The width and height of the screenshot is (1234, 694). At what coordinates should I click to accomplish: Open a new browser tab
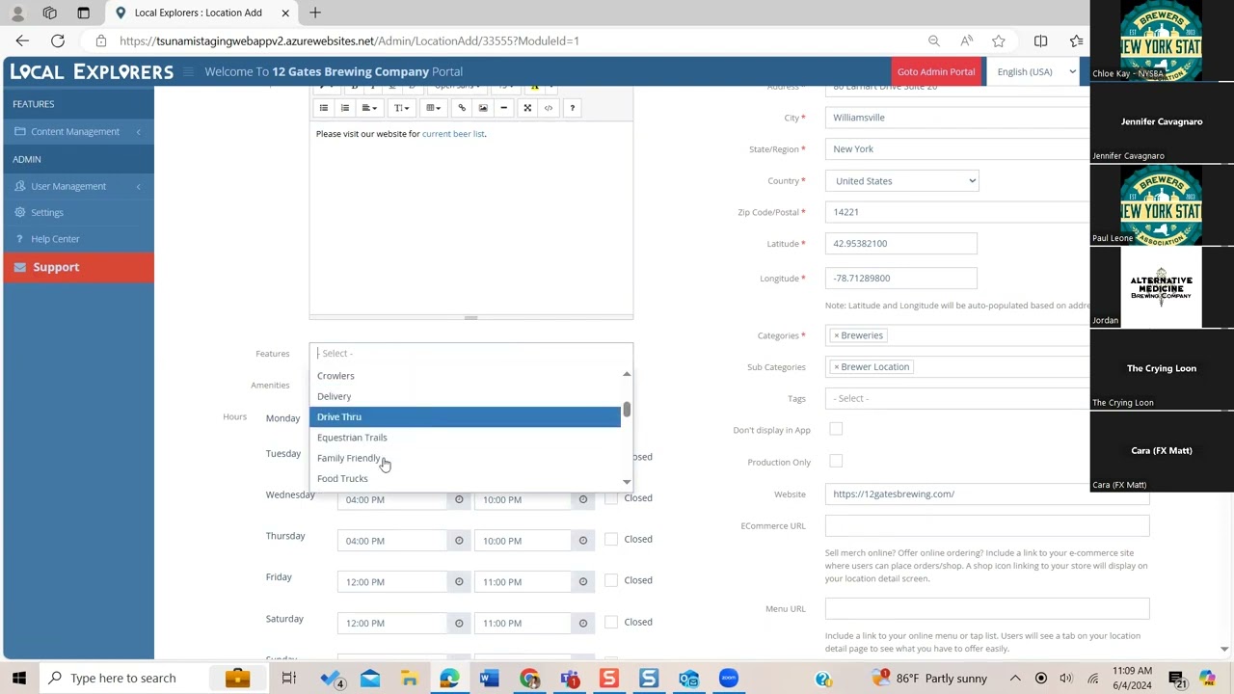click(315, 13)
